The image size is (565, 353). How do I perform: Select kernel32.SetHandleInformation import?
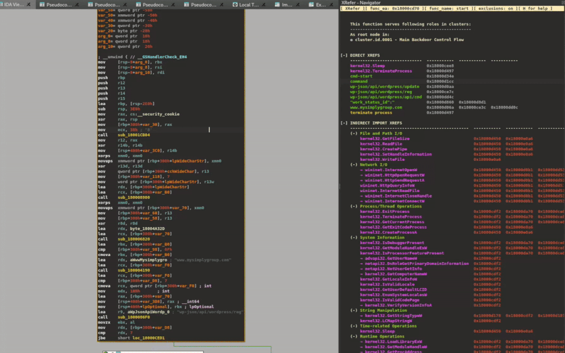point(396,154)
